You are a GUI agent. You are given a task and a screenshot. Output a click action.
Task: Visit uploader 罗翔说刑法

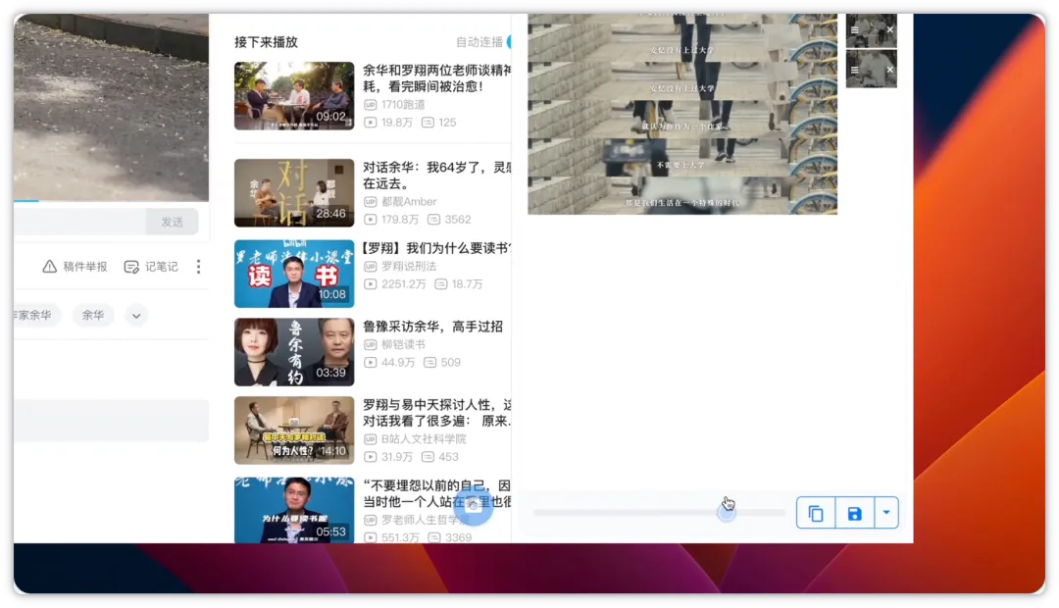pyautogui.click(x=409, y=266)
